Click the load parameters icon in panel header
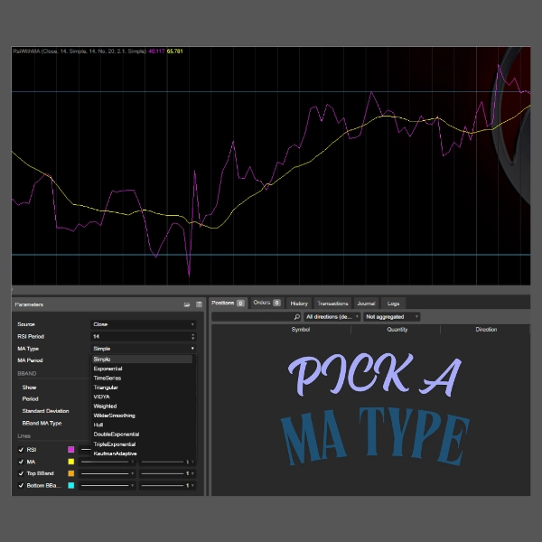This screenshot has width=542, height=542. [187, 305]
